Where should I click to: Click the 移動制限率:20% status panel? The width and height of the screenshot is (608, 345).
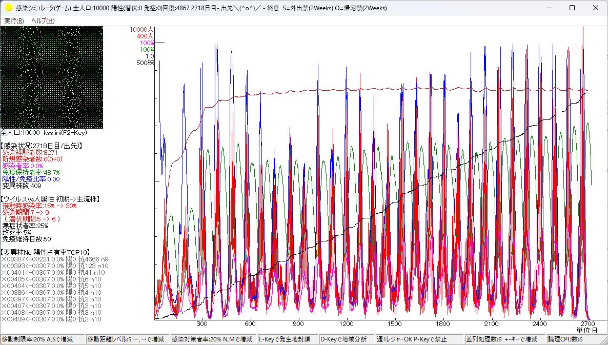pos(42,339)
